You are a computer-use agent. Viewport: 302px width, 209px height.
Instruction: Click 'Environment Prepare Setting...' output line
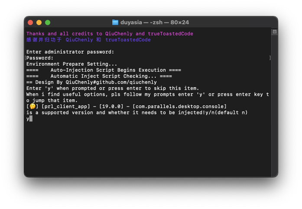(71, 64)
